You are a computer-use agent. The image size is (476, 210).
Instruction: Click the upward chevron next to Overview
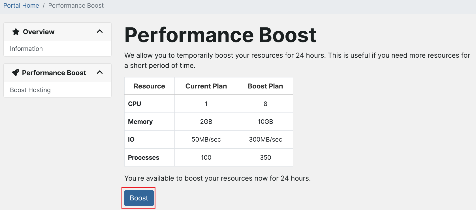coord(100,32)
